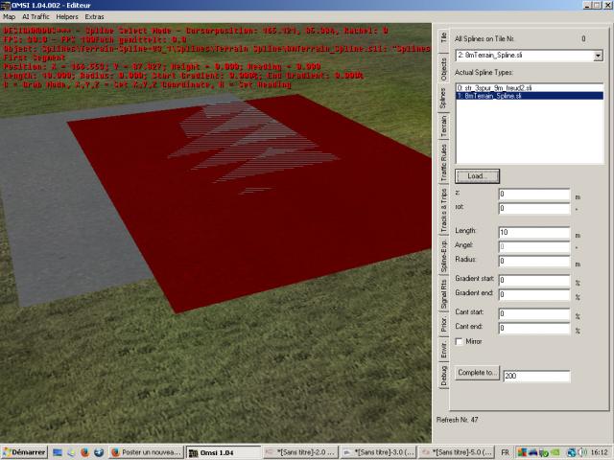614x460 pixels.
Task: Switch to the Envir. tab
Action: [x=443, y=350]
